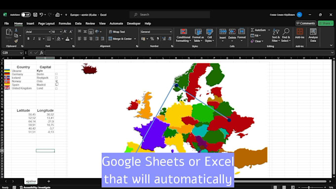Viewport: 336px width, 189px height.
Task: Uncheck the checkbox next to Oslo
Action: pyautogui.click(x=56, y=81)
